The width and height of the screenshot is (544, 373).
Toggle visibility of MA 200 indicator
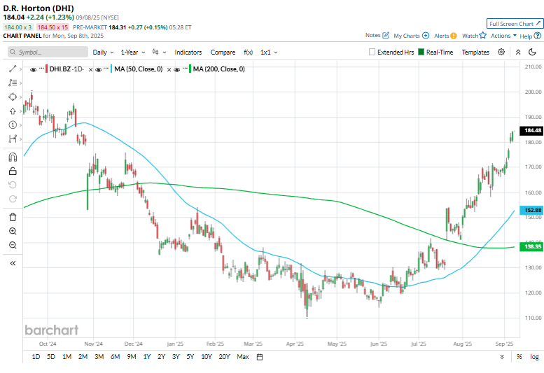click(176, 70)
